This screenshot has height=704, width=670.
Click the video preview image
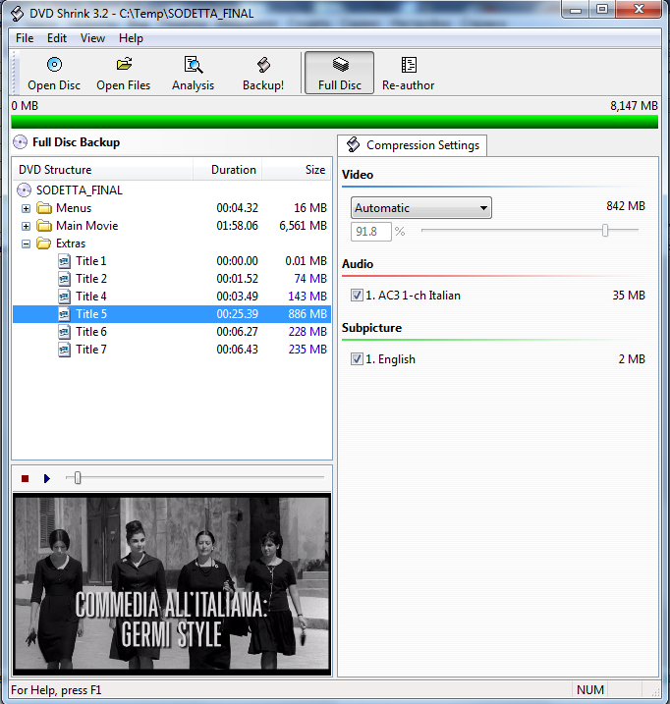[x=172, y=583]
